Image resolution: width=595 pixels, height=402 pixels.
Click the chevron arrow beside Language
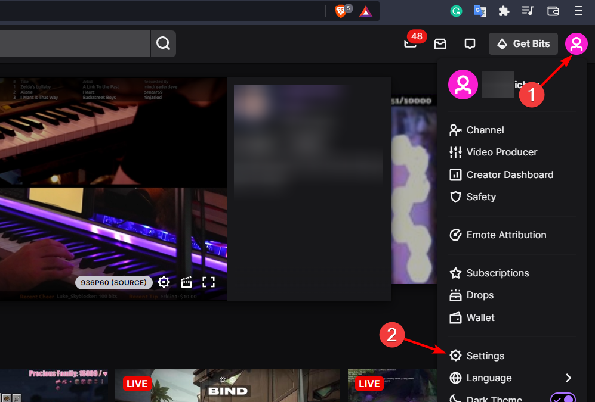568,378
